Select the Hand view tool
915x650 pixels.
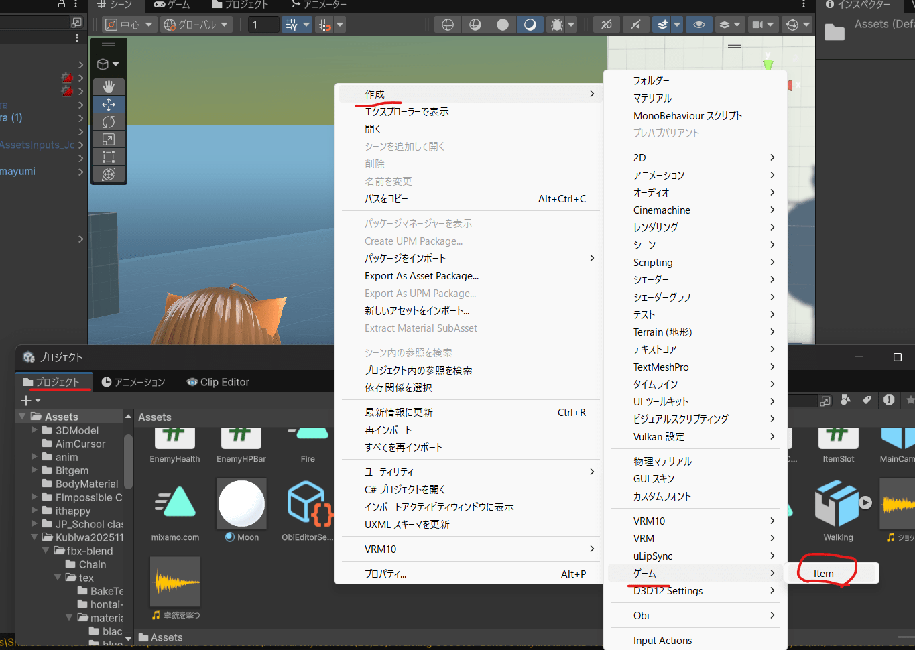(x=109, y=87)
